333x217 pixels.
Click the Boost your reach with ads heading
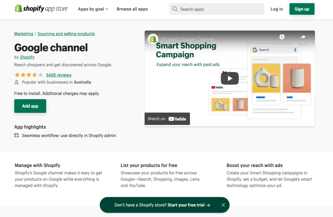254,165
